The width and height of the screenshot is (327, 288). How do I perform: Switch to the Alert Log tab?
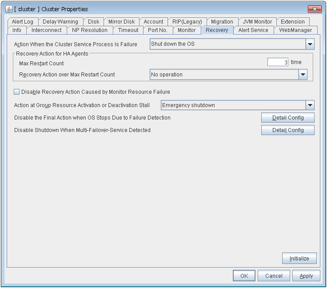point(22,22)
